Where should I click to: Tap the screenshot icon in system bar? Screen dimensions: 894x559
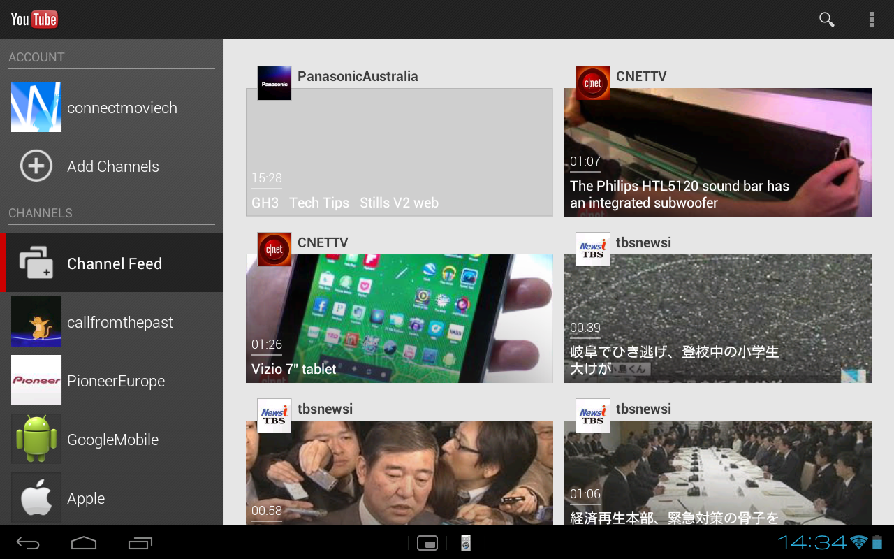point(427,543)
